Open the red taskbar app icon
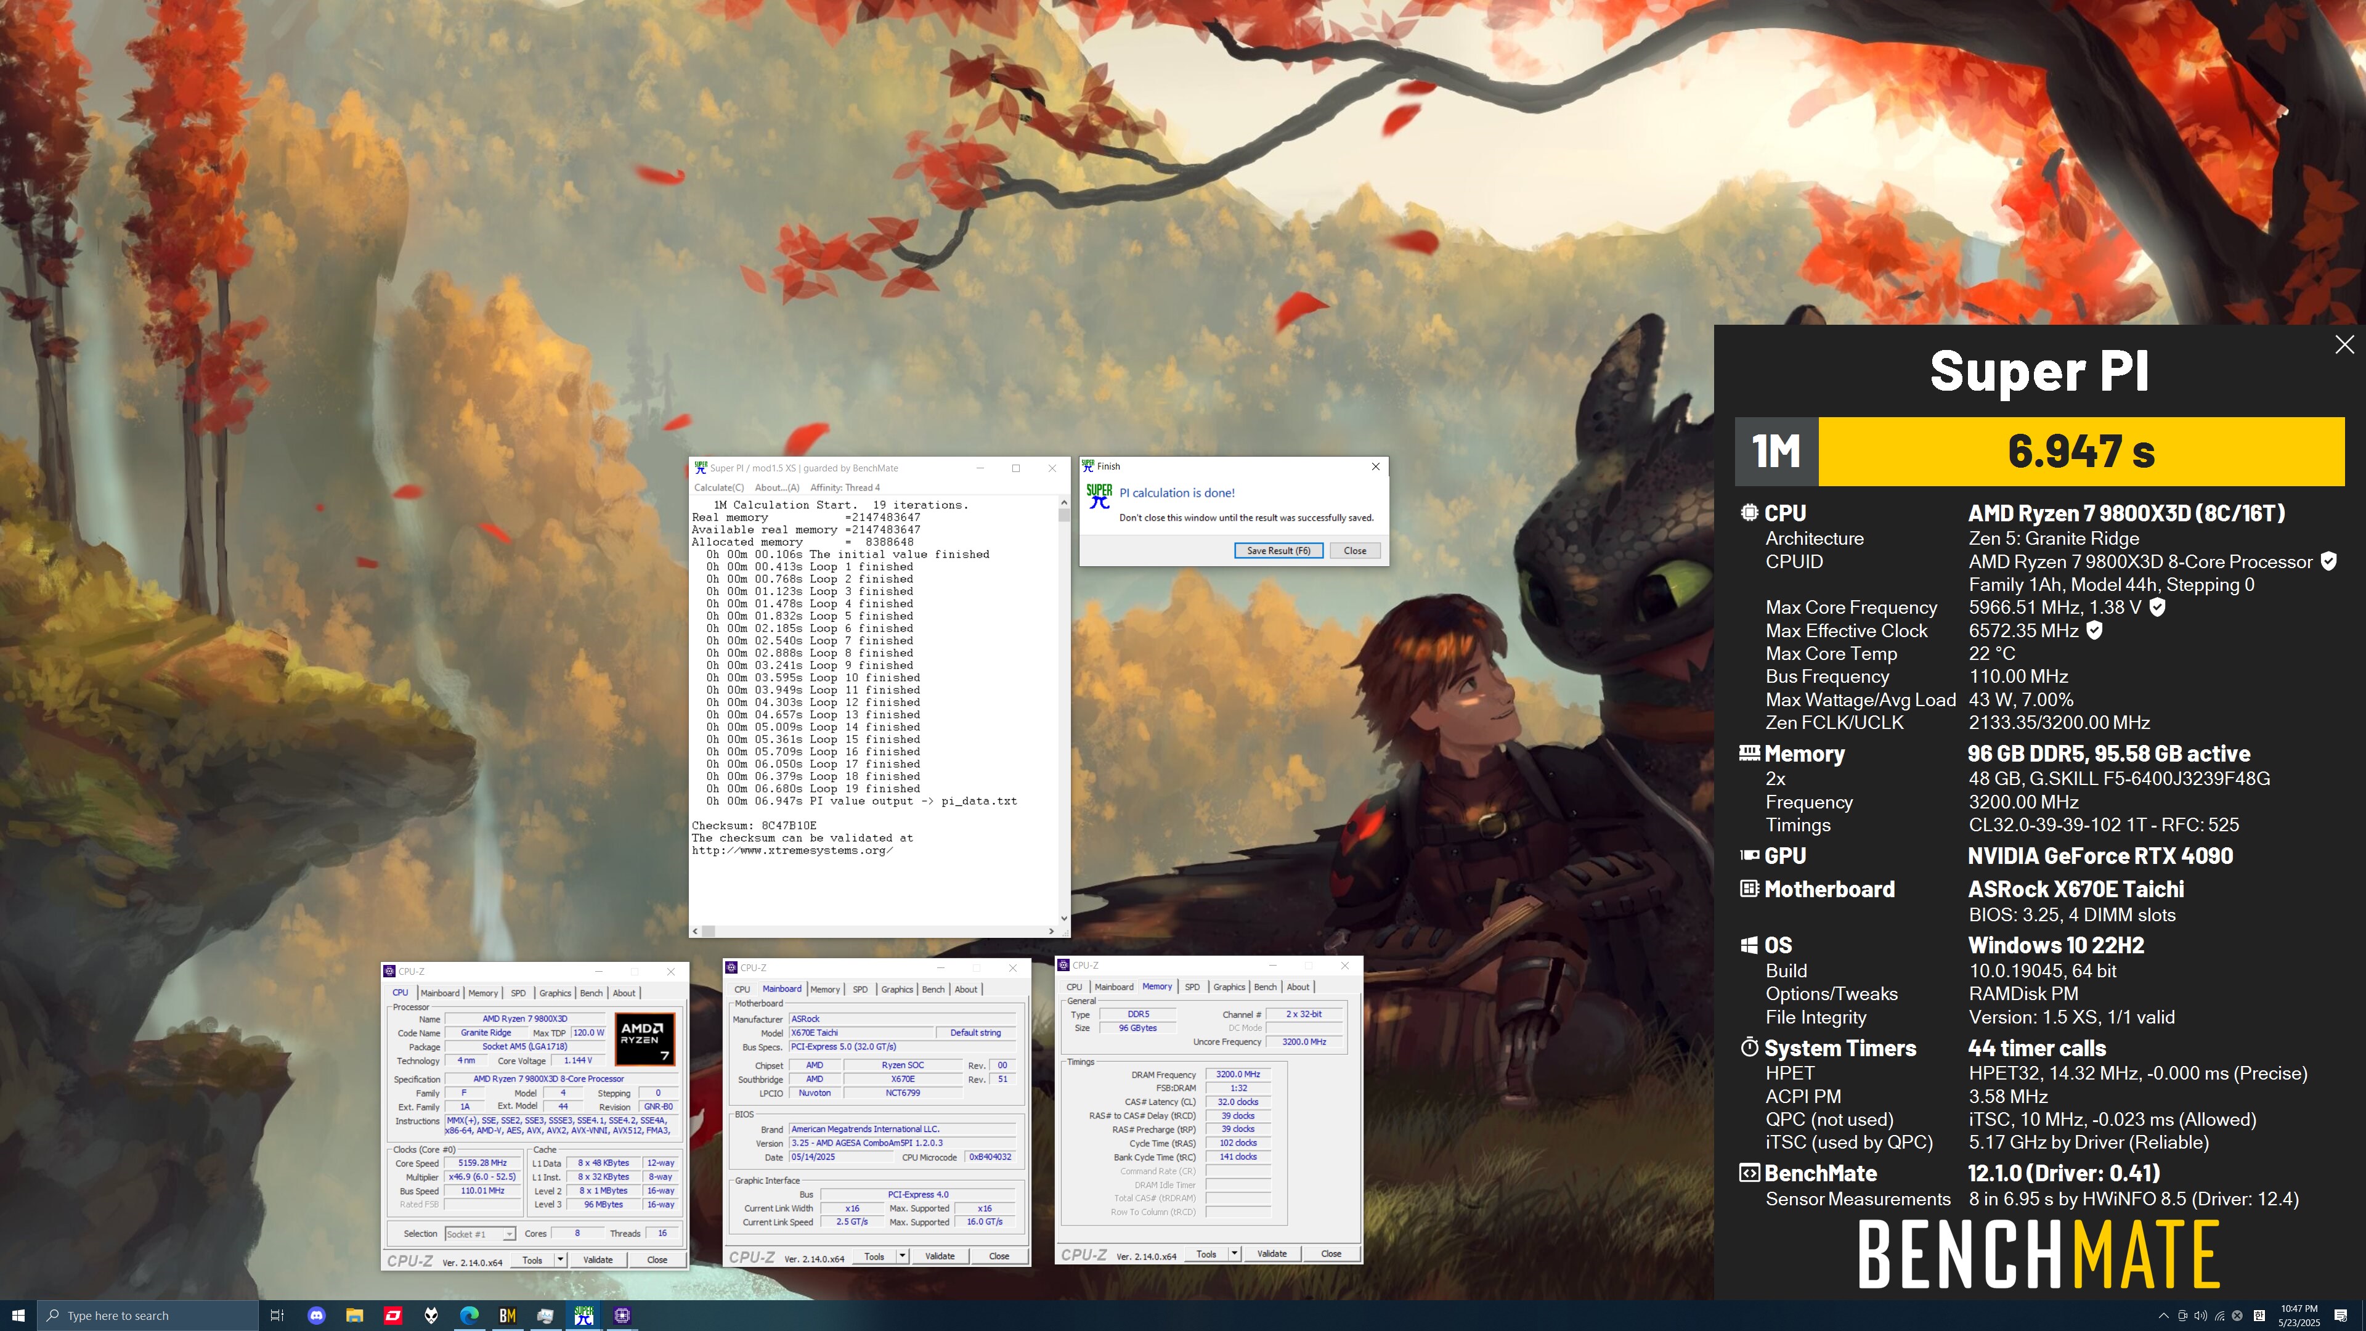Viewport: 2366px width, 1331px height. tap(393, 1316)
